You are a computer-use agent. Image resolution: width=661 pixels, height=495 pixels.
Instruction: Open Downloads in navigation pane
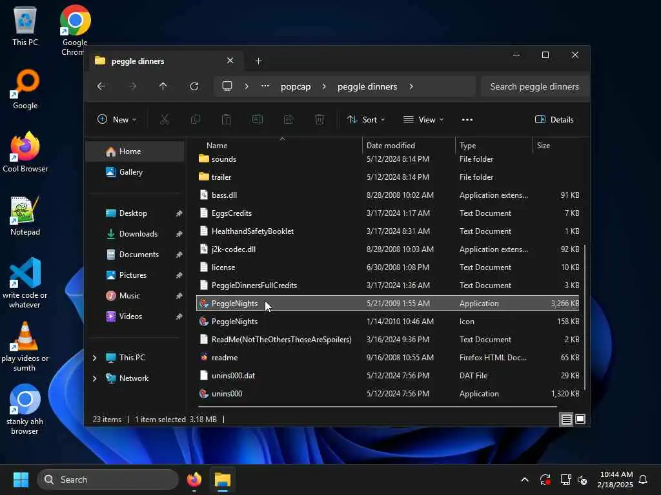click(135, 233)
